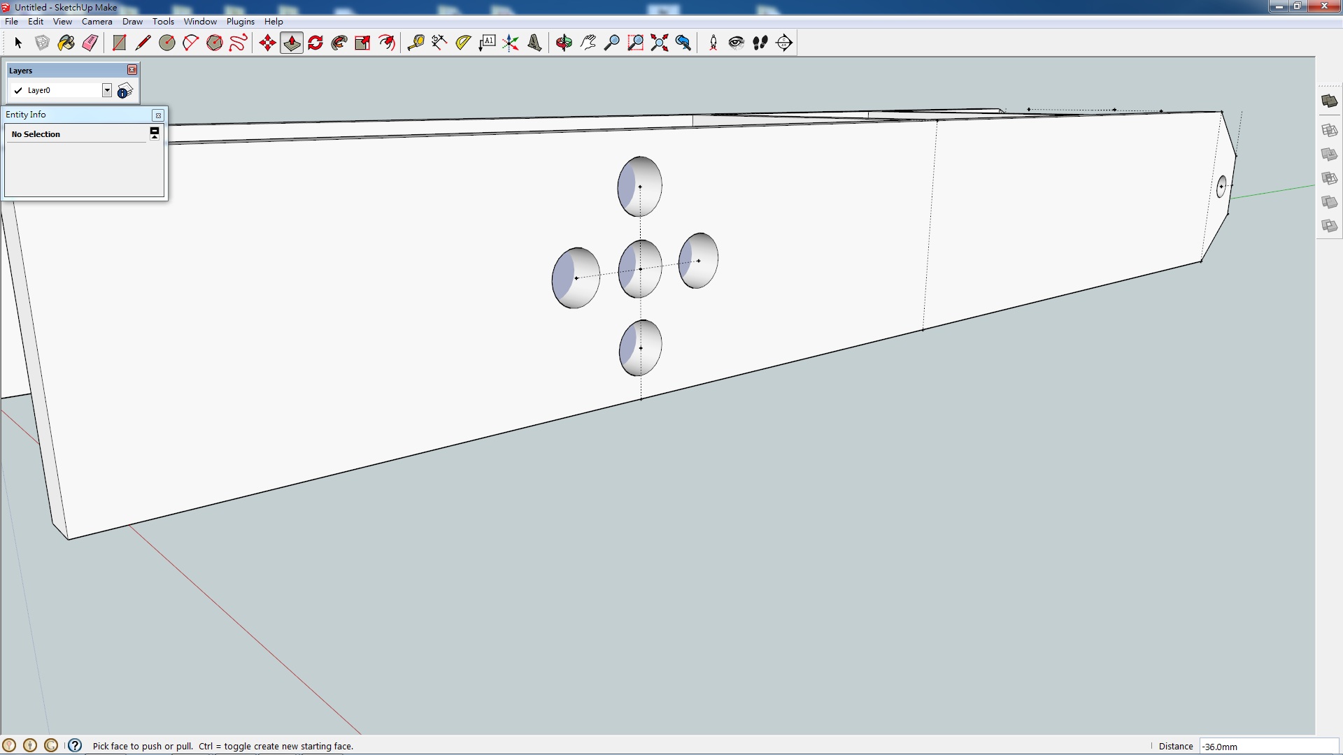Open the Plugins menu
The image size is (1343, 755).
(x=240, y=21)
